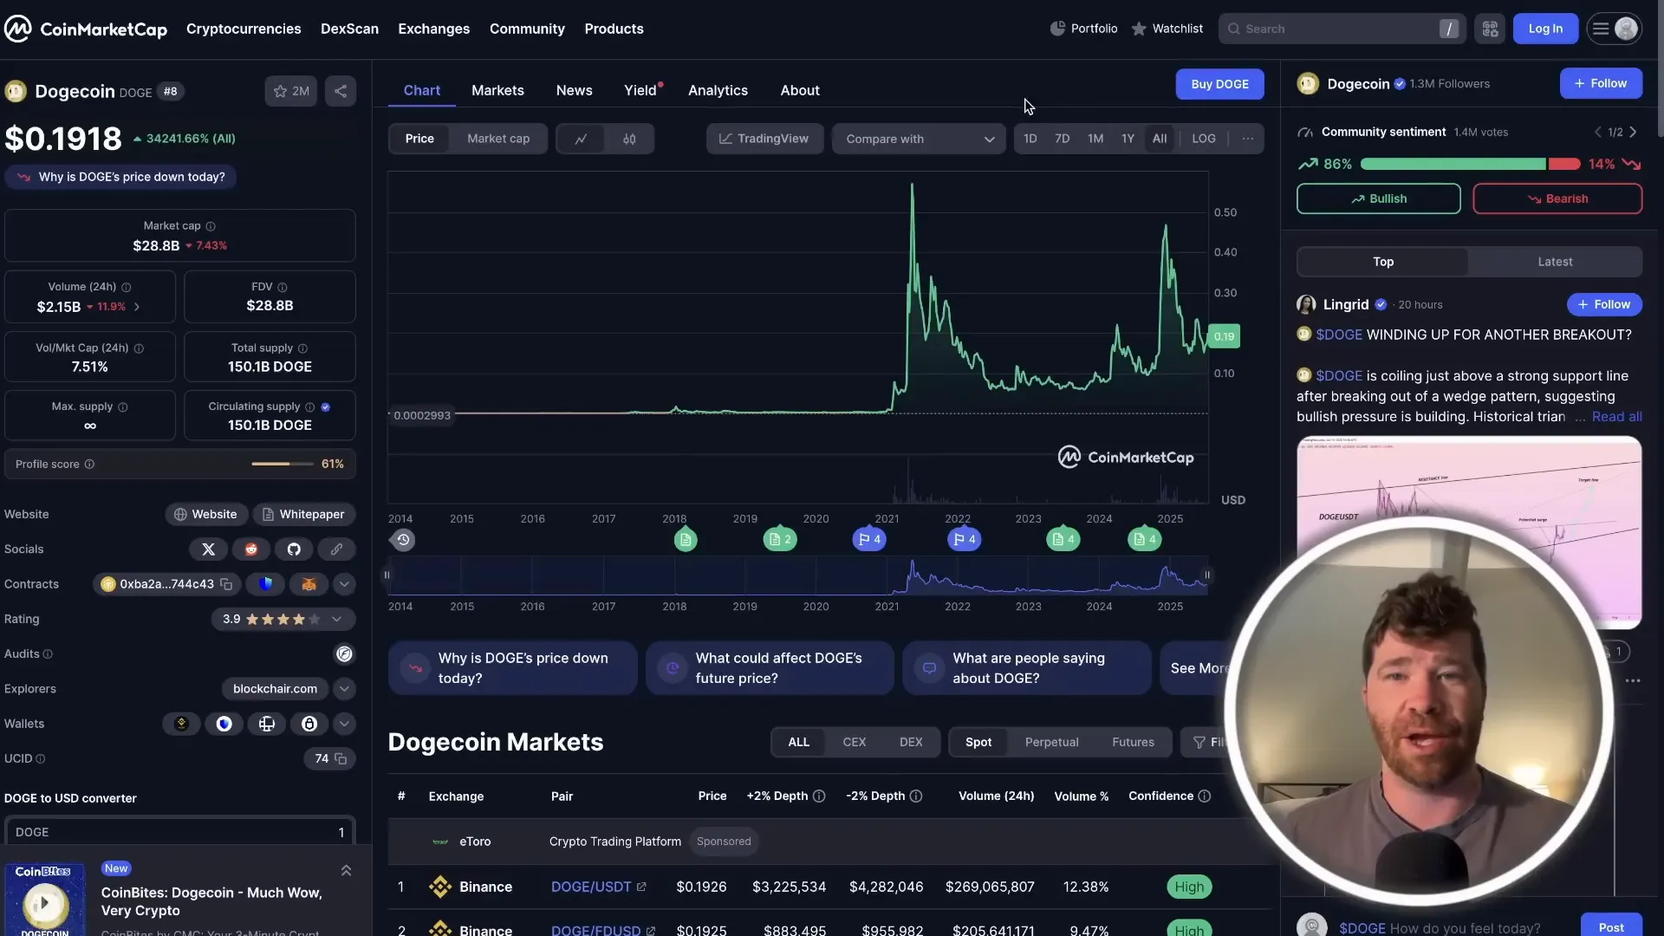Select Perpetual market type
The image size is (1664, 936).
[1051, 743]
